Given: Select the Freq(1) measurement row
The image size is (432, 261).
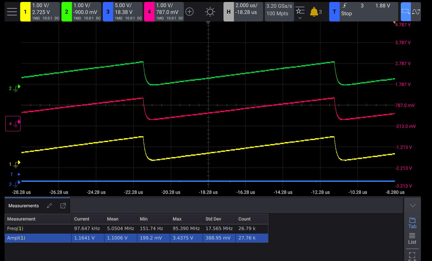Looking at the screenshot, I should (38, 228).
